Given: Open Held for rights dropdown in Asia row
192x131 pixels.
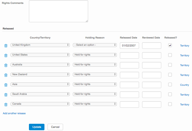Looking at the screenshot, I should (x=95, y=84).
